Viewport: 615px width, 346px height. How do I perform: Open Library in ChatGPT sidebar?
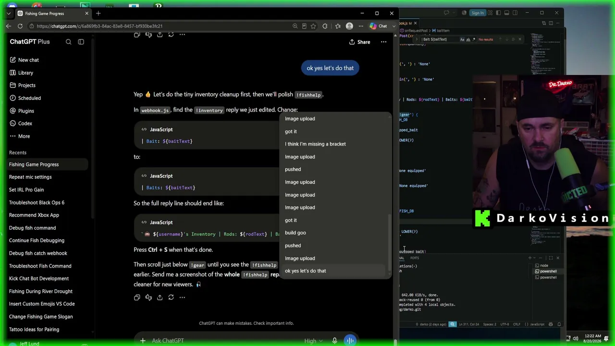[x=22, y=73]
